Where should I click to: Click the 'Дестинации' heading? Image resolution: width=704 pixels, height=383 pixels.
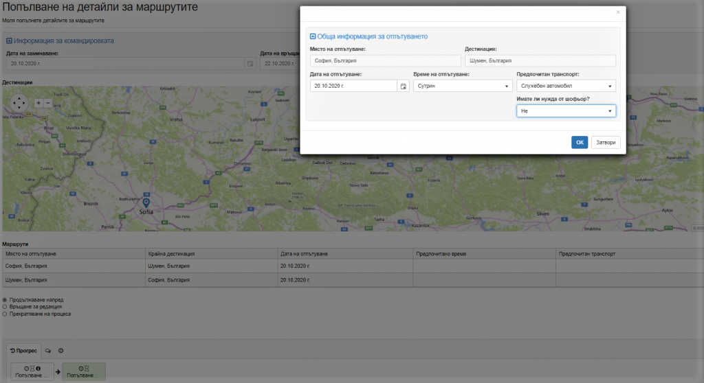click(17, 82)
